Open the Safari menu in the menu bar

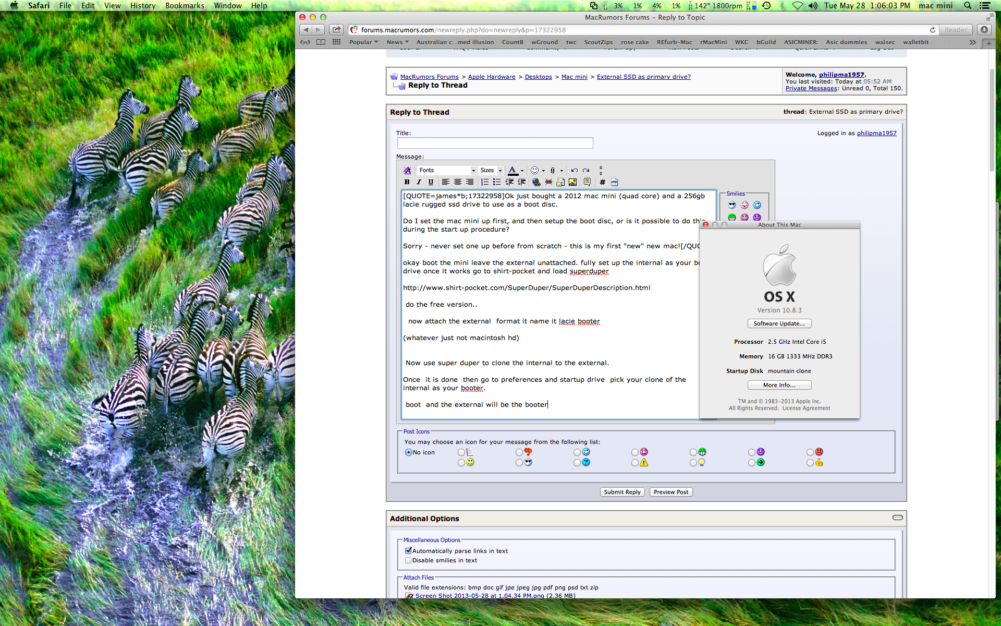[x=39, y=6]
